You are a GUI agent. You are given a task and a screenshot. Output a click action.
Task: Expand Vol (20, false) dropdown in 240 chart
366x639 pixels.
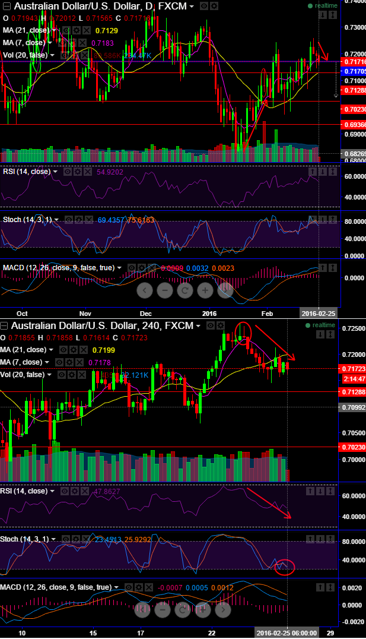pos(49,375)
